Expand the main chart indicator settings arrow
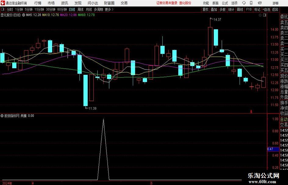The width and height of the screenshot is (288, 185). click(23, 15)
